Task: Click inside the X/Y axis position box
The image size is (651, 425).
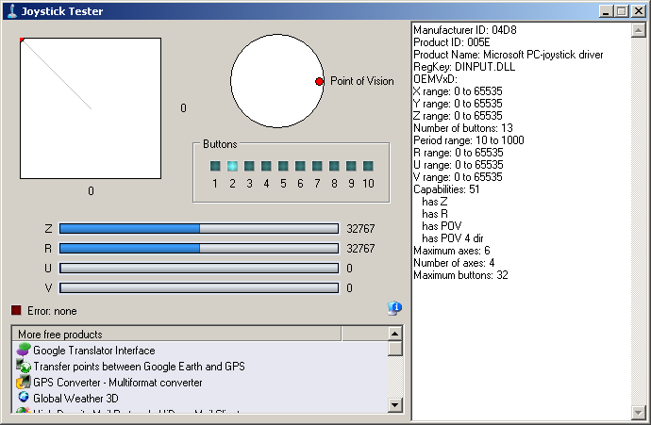Action: 91,108
